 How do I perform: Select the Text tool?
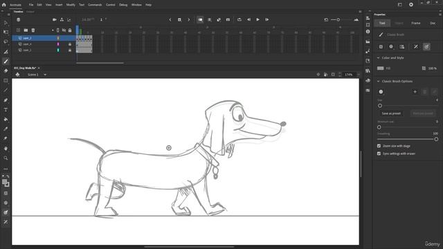click(6, 110)
